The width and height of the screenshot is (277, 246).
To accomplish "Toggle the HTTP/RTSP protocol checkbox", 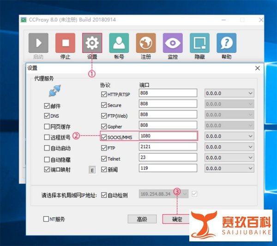I will pos(104,94).
